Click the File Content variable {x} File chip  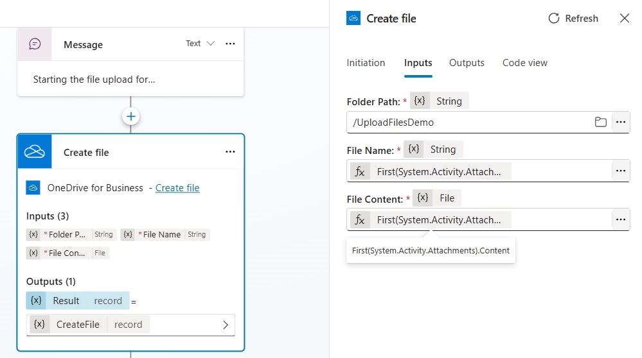437,198
